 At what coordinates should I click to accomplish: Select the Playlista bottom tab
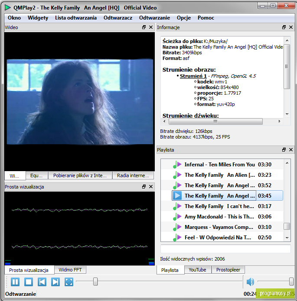170,270
